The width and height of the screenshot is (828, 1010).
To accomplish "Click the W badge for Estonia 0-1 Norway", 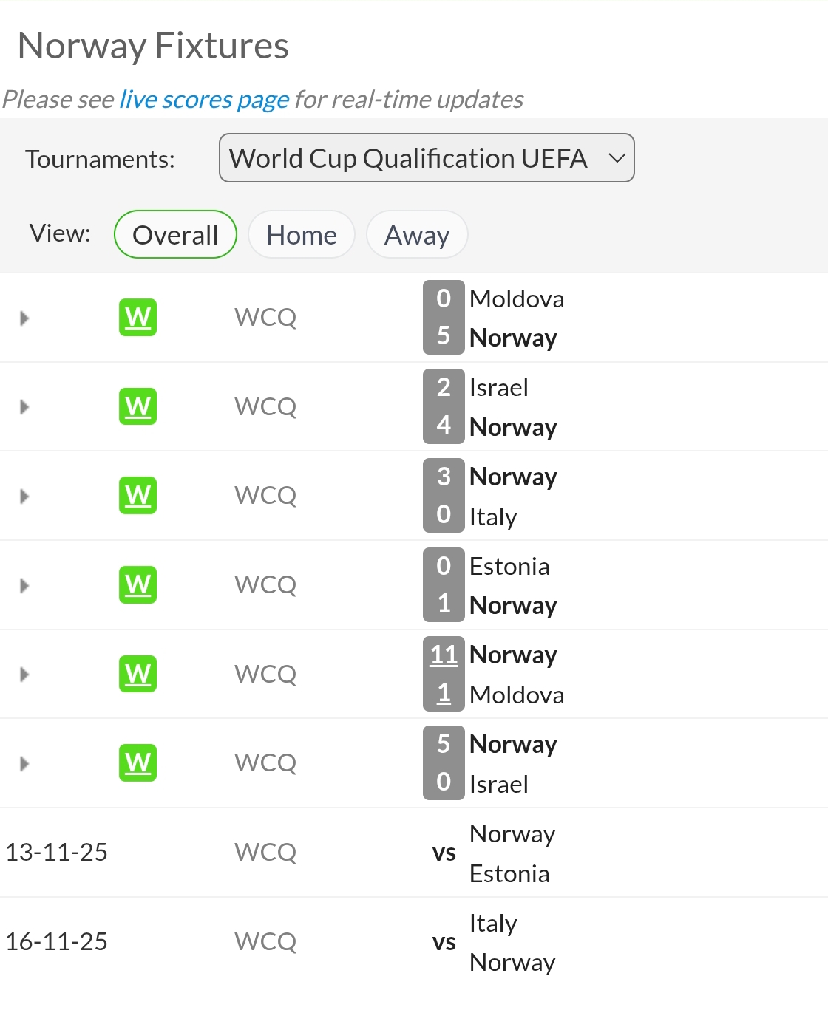I will (x=138, y=584).
